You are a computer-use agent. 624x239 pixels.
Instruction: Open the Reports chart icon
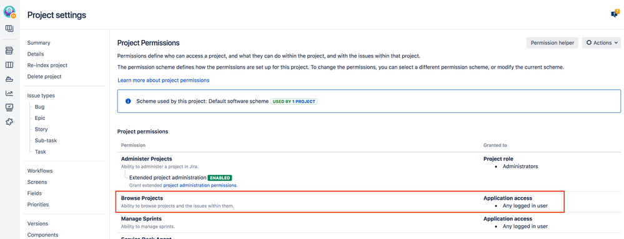(x=9, y=94)
